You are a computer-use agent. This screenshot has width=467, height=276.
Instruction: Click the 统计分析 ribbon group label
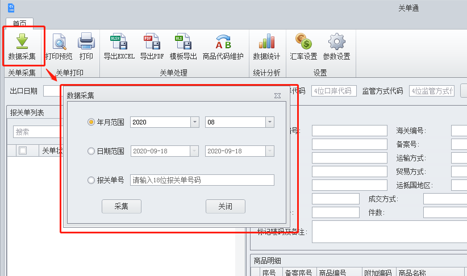tap(266, 73)
